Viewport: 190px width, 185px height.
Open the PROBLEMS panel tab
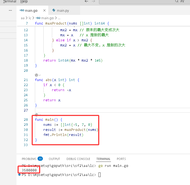[x=29, y=159]
